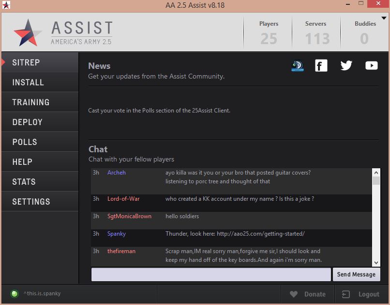Select the DEPLOY menu item
Image resolution: width=390 pixels, height=305 pixels.
point(40,122)
